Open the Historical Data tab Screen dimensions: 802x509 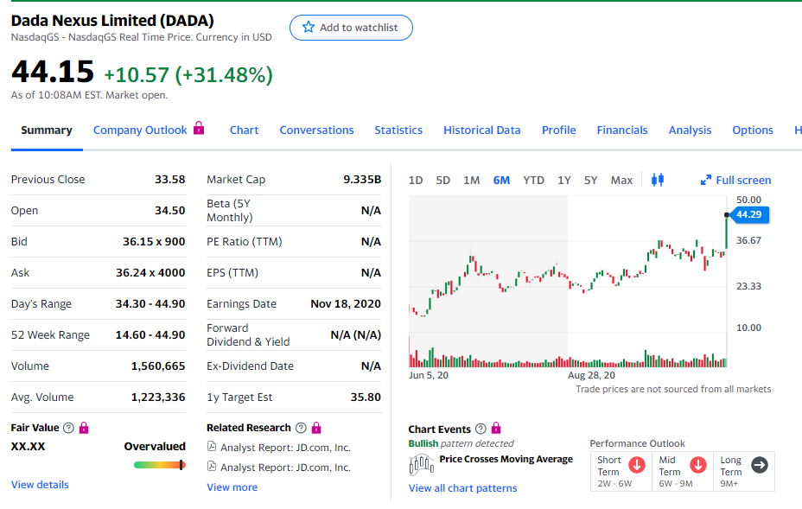pos(481,130)
